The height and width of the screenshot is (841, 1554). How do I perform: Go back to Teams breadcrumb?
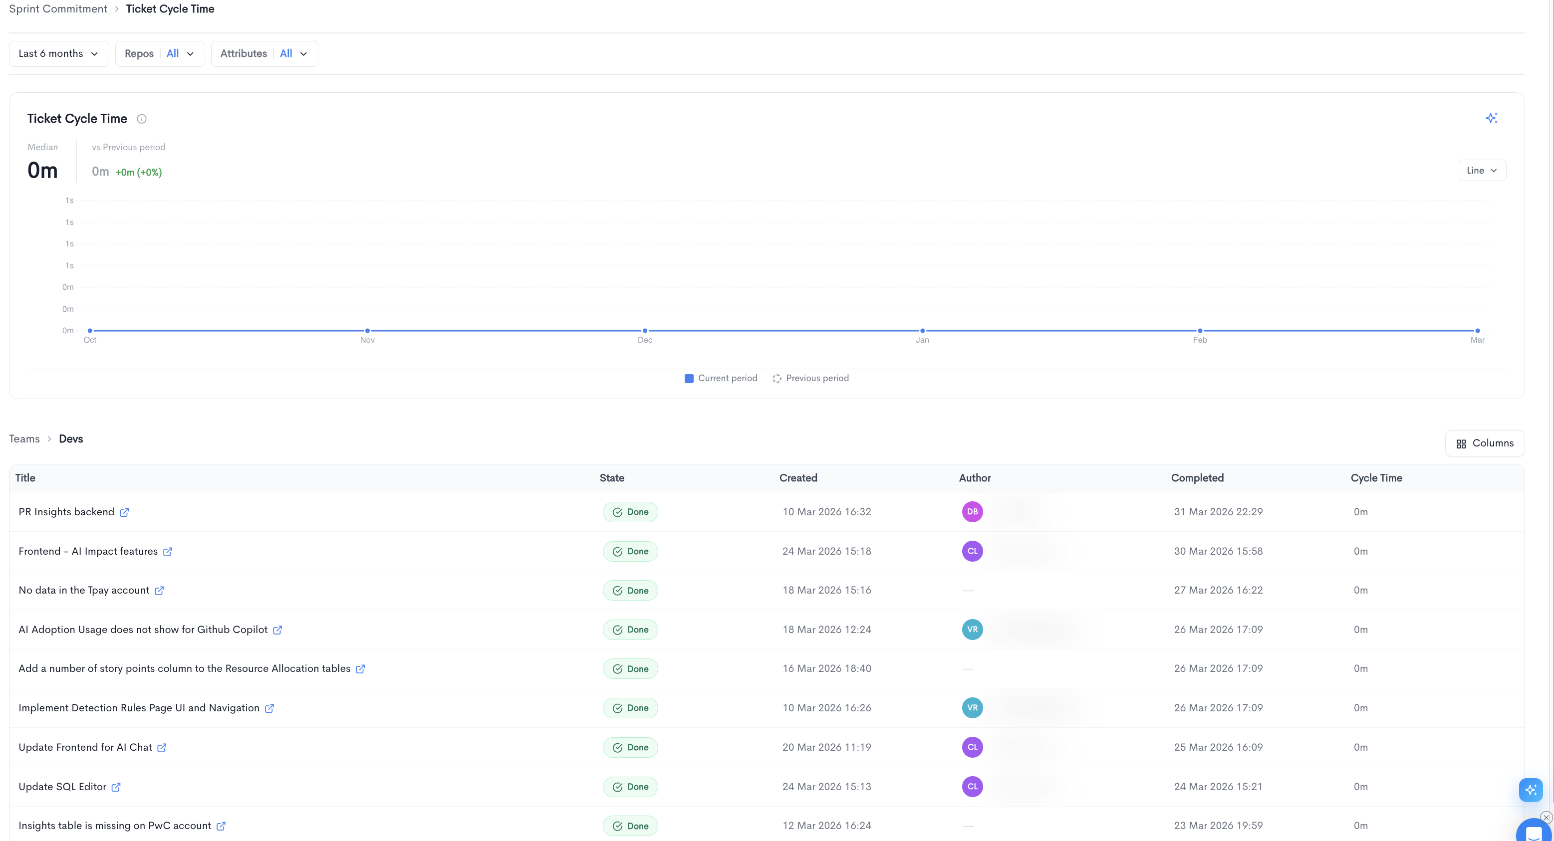coord(24,439)
